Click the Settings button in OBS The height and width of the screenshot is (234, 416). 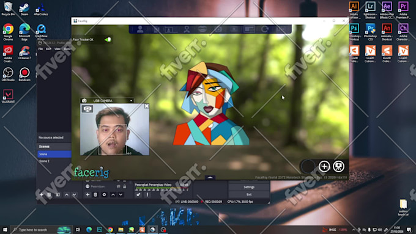pyautogui.click(x=249, y=187)
